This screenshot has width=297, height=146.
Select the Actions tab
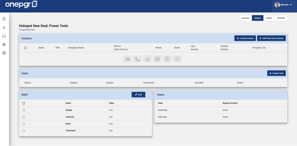pyautogui.click(x=258, y=18)
